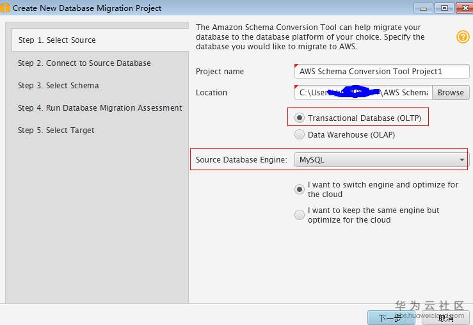473x325 pixels.
Task: Click the Location label text
Action: point(211,93)
